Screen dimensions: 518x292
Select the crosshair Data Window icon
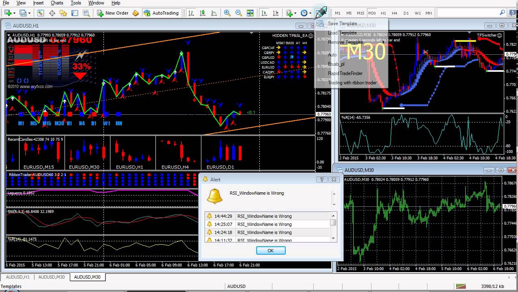(x=52, y=13)
